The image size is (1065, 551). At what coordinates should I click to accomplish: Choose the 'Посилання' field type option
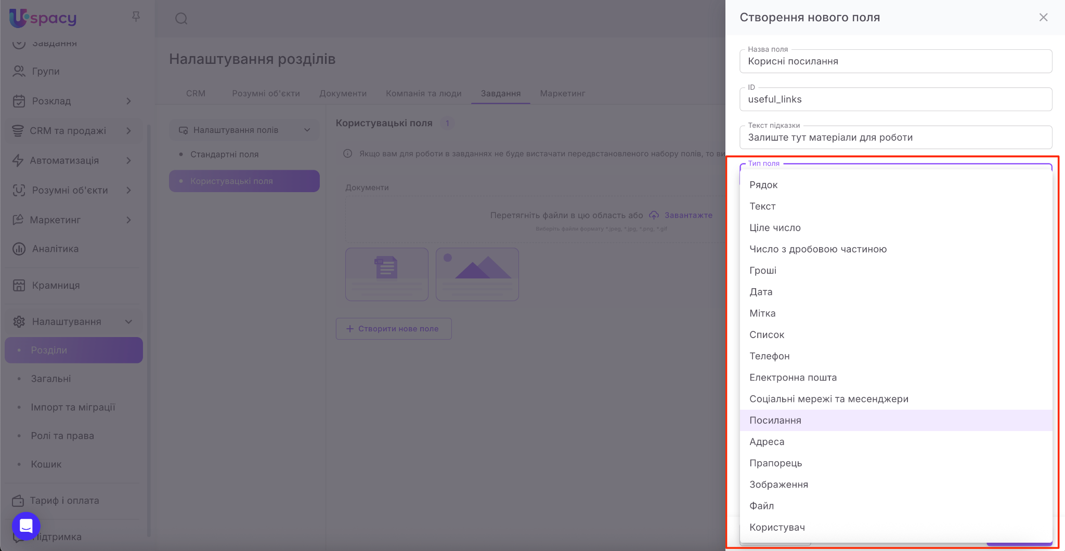(x=775, y=421)
